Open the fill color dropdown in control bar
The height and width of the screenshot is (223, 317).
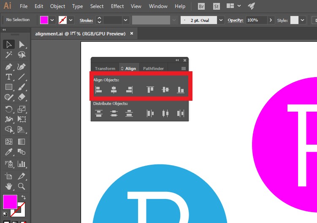52,20
